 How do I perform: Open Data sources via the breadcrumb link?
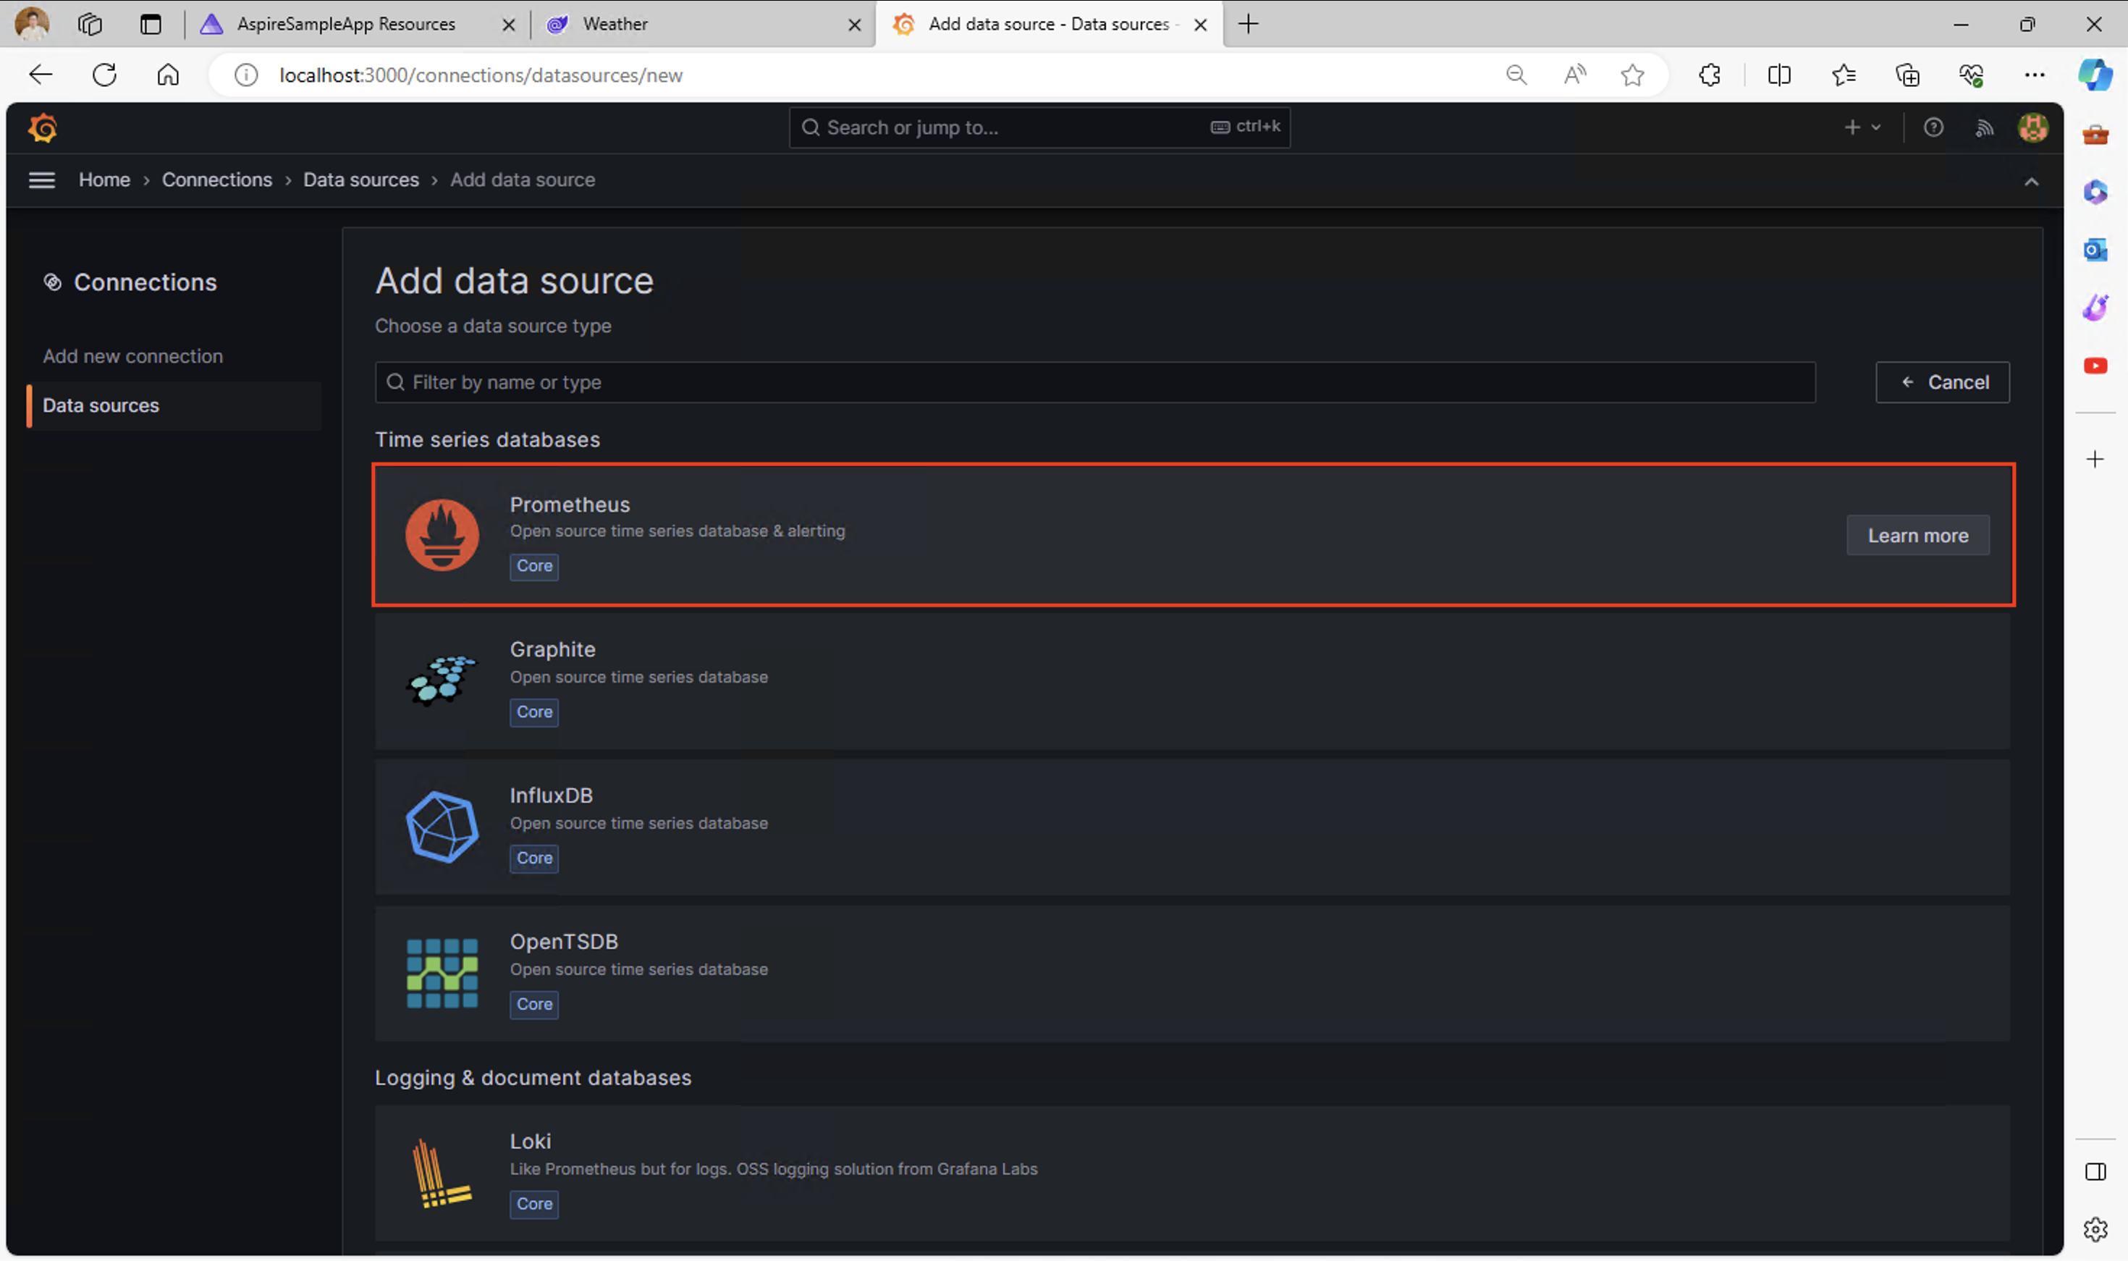tap(360, 180)
